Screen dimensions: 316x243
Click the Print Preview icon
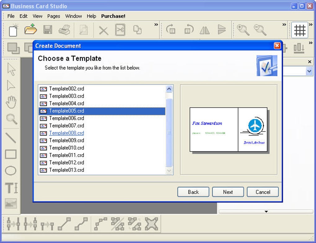tap(83, 30)
